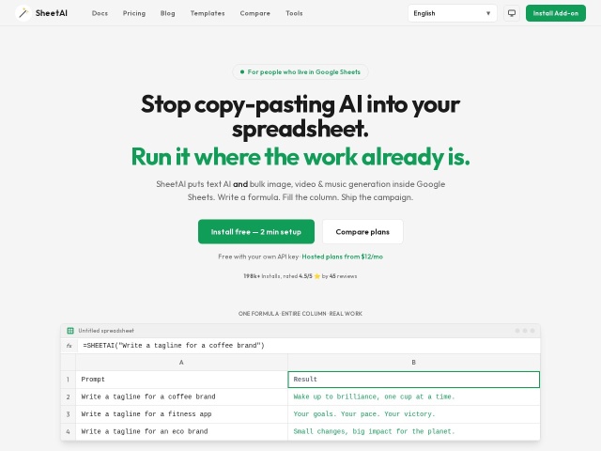Click cell 'Write a tagline for an eco brand'
601x451 pixels.
click(x=181, y=431)
